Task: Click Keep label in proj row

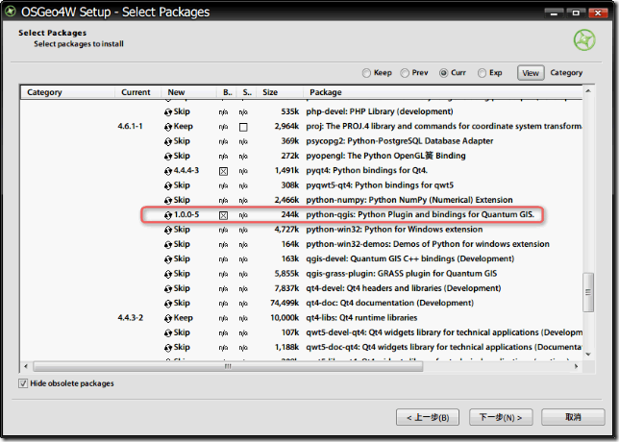Action: click(x=184, y=126)
